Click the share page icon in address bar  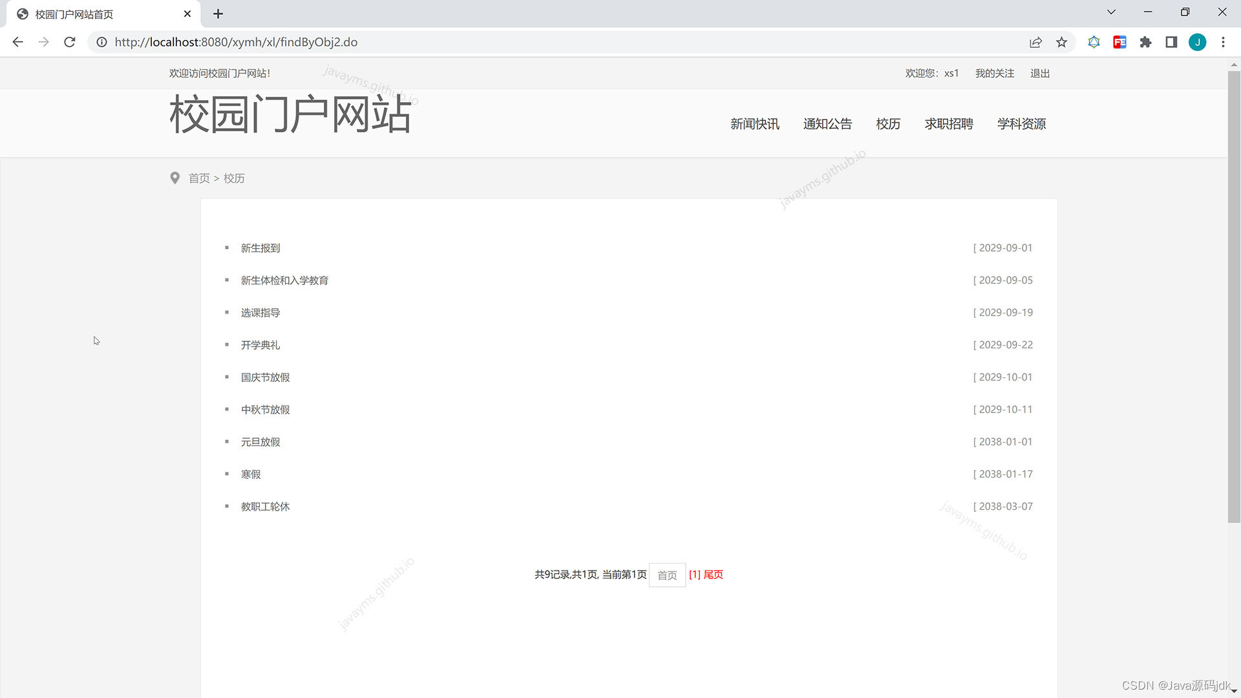(1035, 42)
